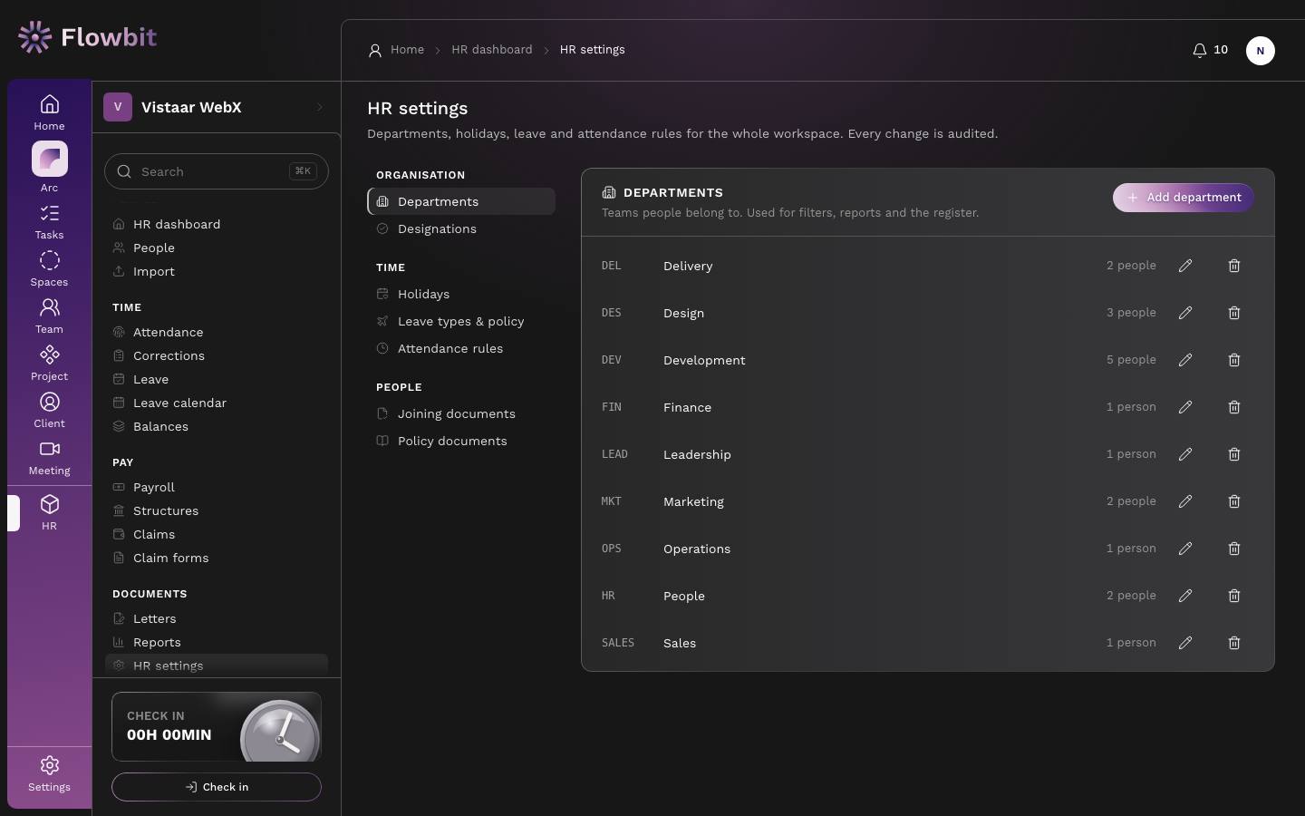Open Payroll in the sidebar
Screen dimensions: 1305x816
pos(217,487)
